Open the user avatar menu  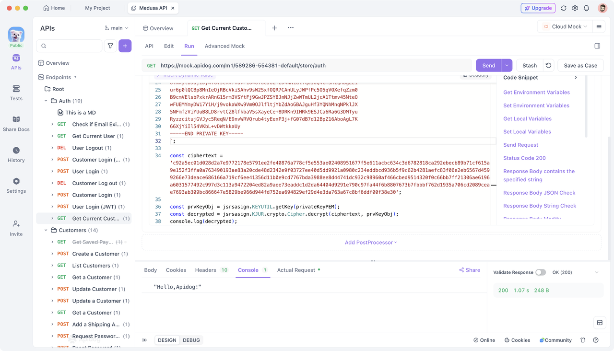coord(602,8)
